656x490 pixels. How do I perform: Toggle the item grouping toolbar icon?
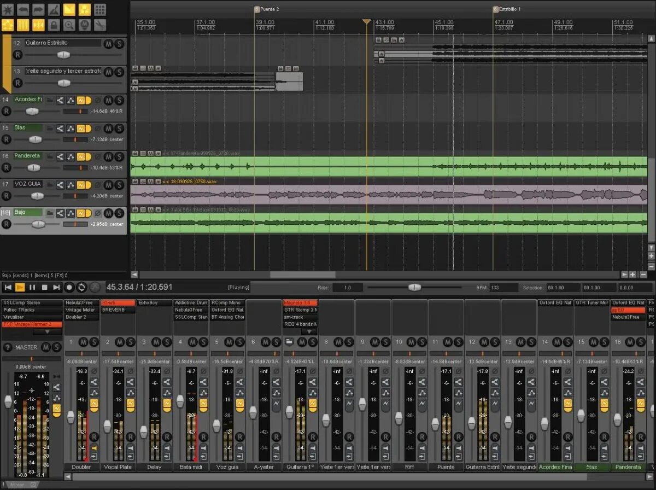point(84,9)
